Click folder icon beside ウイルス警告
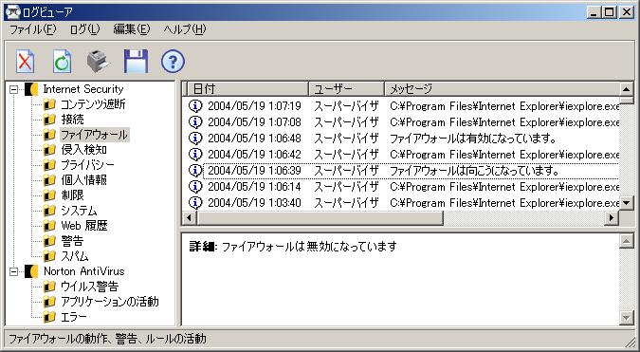This screenshot has height=352, width=640. 49,287
